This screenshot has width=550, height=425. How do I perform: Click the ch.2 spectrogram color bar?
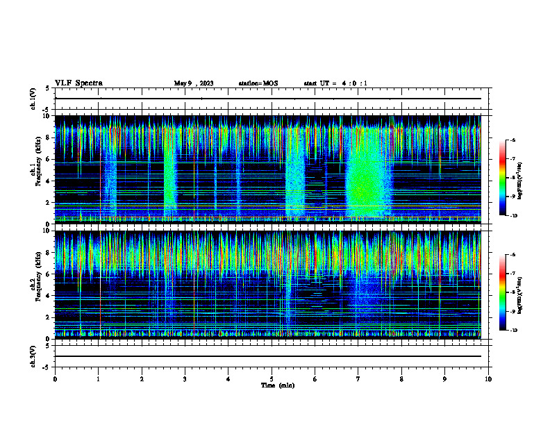[x=503, y=292]
